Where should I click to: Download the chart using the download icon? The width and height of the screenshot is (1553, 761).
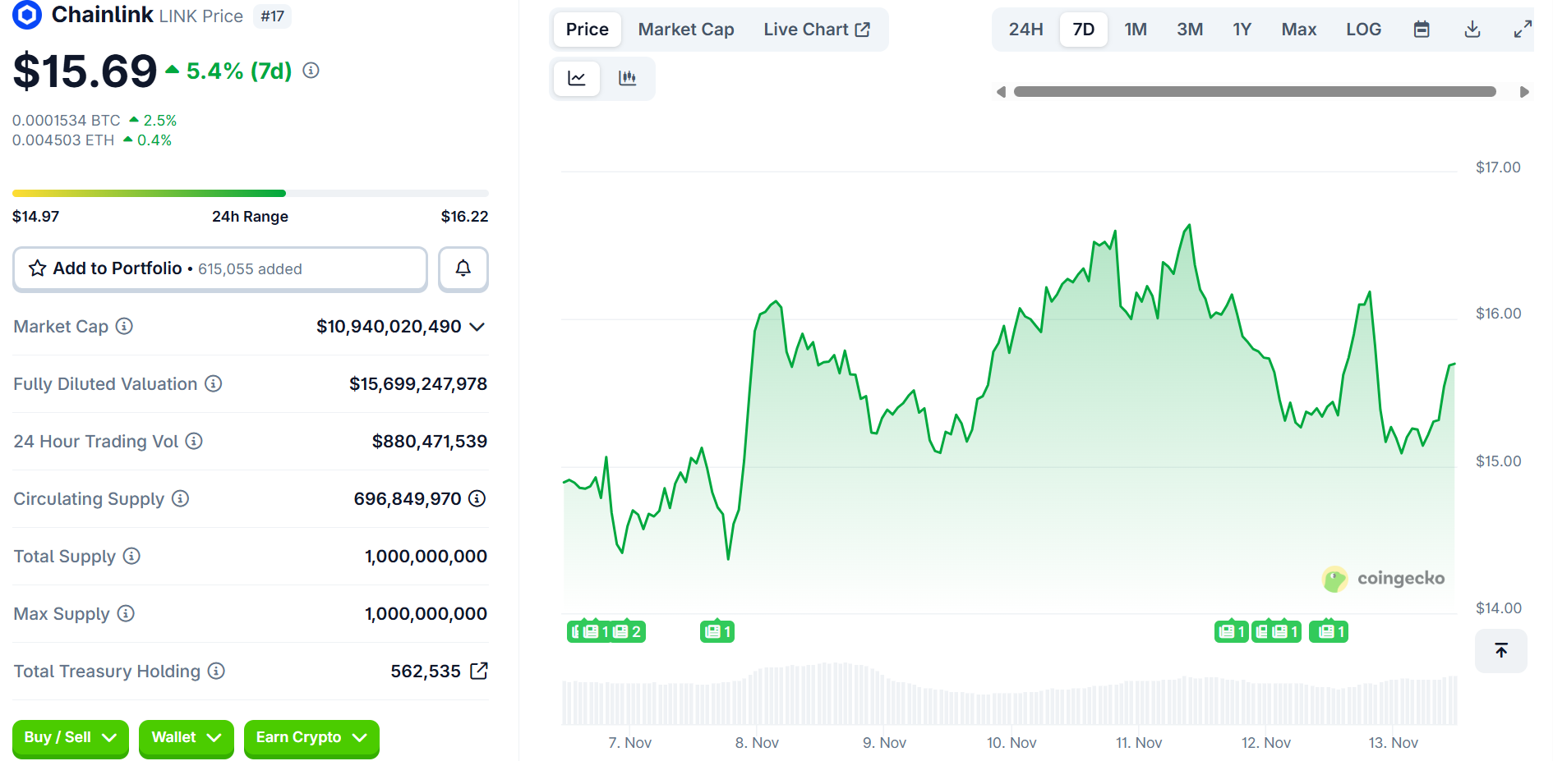[x=1472, y=29]
